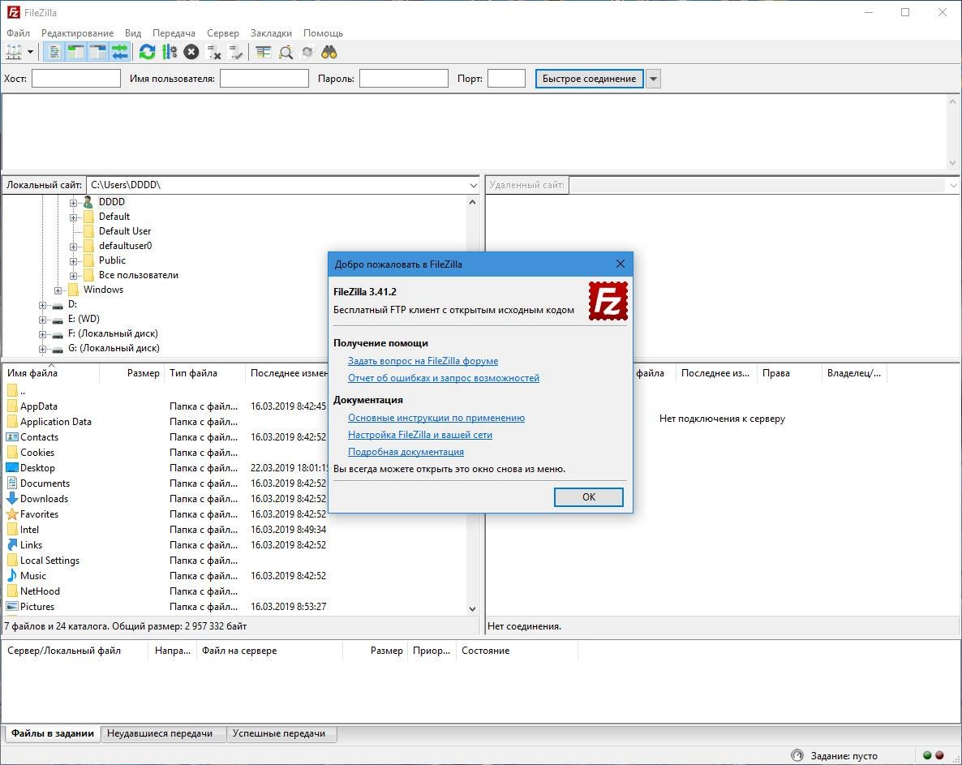Expand drive E: (WD) in tree
The height and width of the screenshot is (765, 962).
click(42, 320)
